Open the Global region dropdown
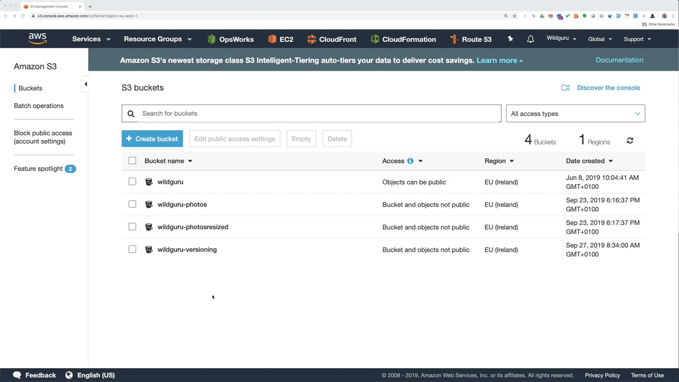The width and height of the screenshot is (679, 382). pos(600,39)
